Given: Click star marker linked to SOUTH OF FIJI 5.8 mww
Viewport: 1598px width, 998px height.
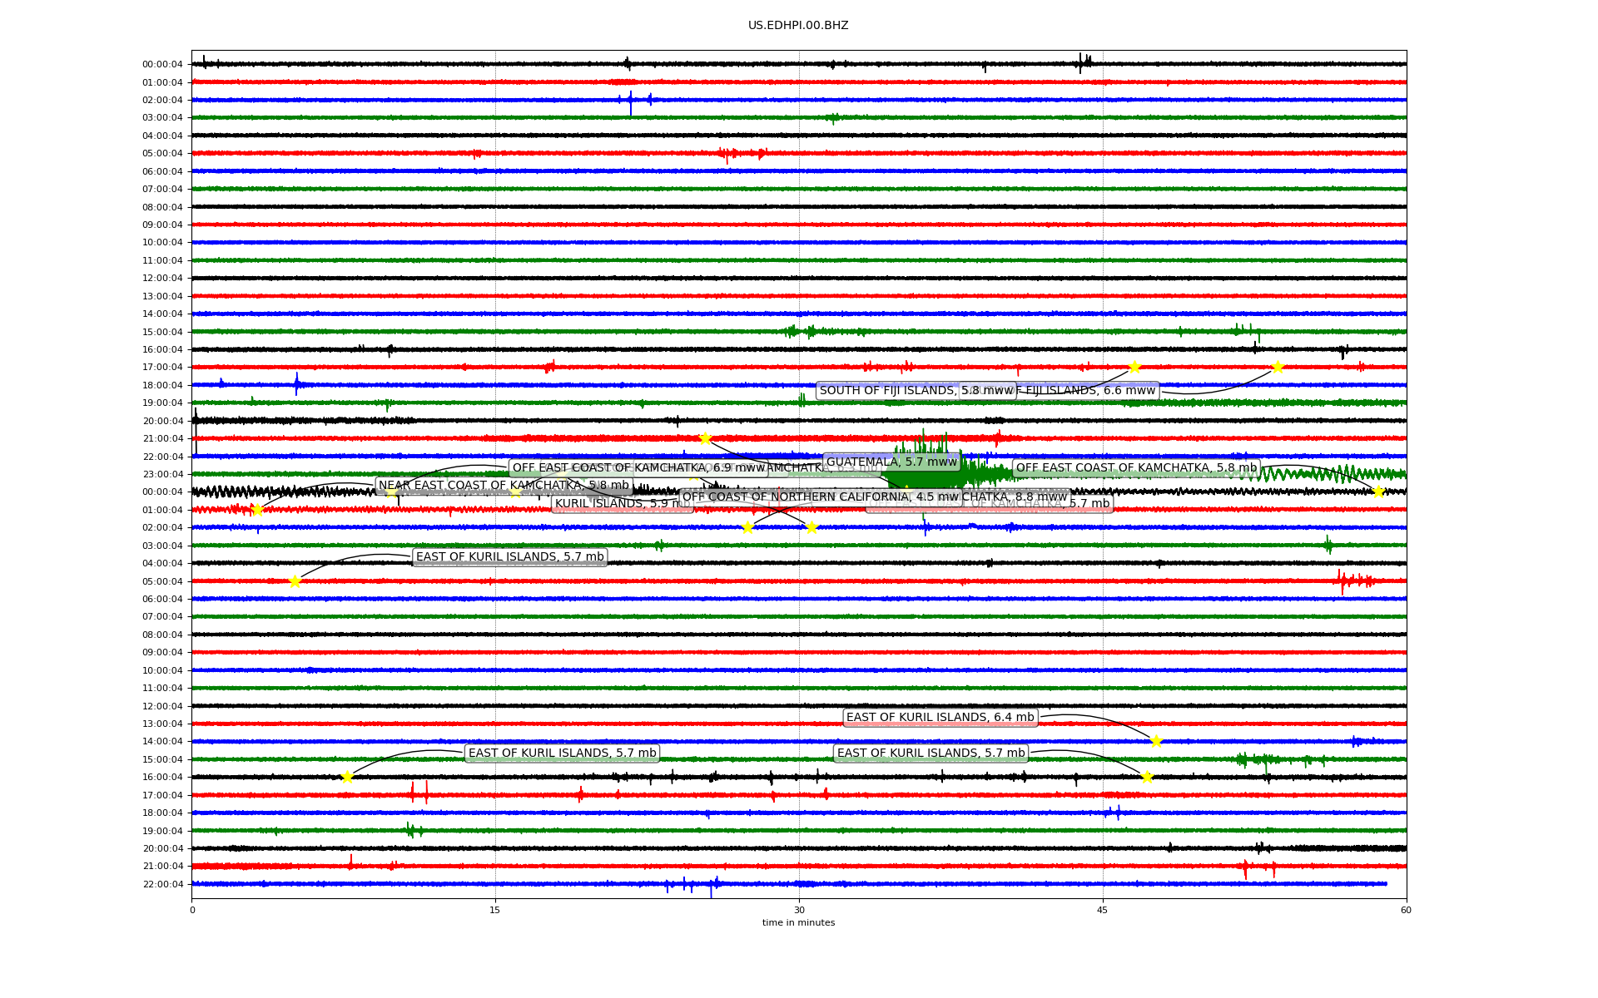Looking at the screenshot, I should [x=1134, y=367].
